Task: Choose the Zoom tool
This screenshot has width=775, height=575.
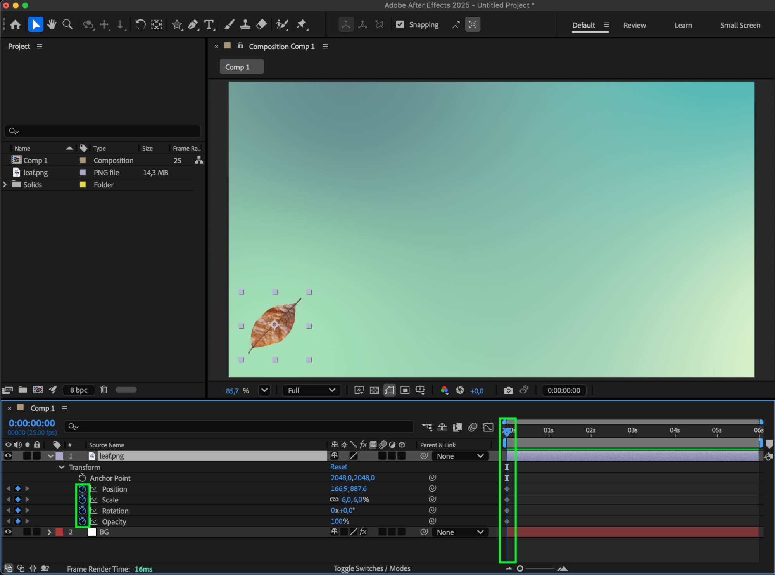Action: (68, 25)
